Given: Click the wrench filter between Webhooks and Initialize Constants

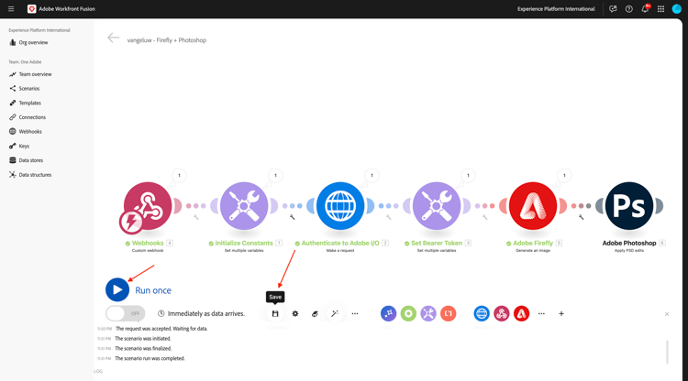Looking at the screenshot, I should [x=195, y=217].
